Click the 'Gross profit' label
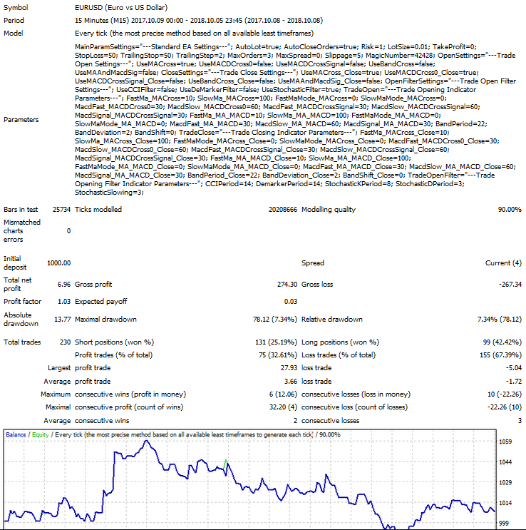The image size is (526, 530). coord(93,285)
